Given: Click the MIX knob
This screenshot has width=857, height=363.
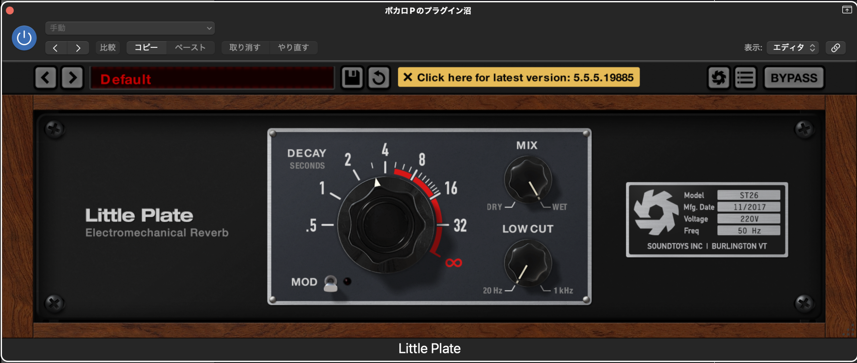Looking at the screenshot, I should (x=528, y=180).
